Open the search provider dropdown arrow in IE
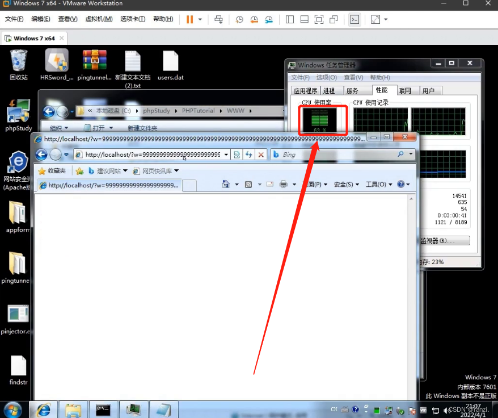This screenshot has height=418, width=498. (411, 154)
